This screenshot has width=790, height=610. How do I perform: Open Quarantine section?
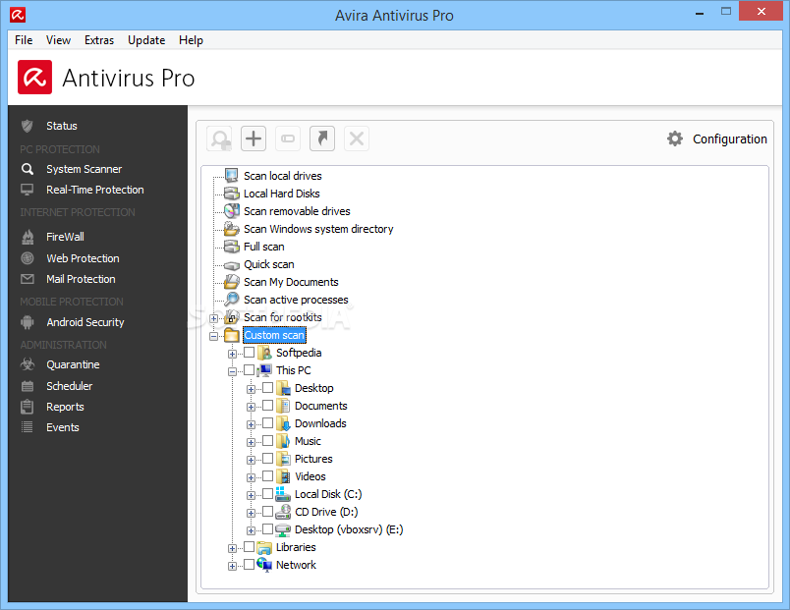point(73,364)
